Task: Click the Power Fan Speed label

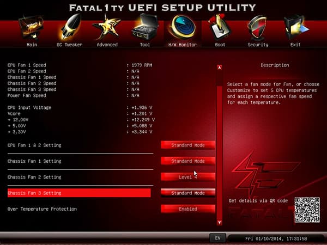Action: click(27, 95)
